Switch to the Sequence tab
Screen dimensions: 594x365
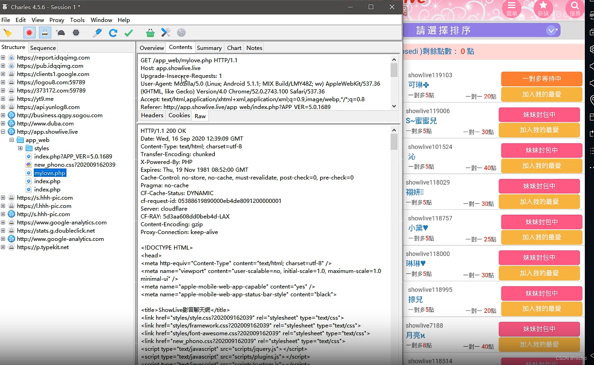click(43, 48)
